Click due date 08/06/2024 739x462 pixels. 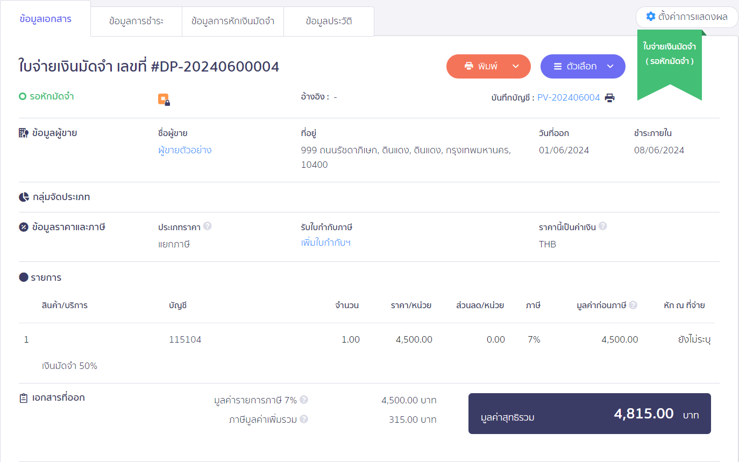coord(659,150)
